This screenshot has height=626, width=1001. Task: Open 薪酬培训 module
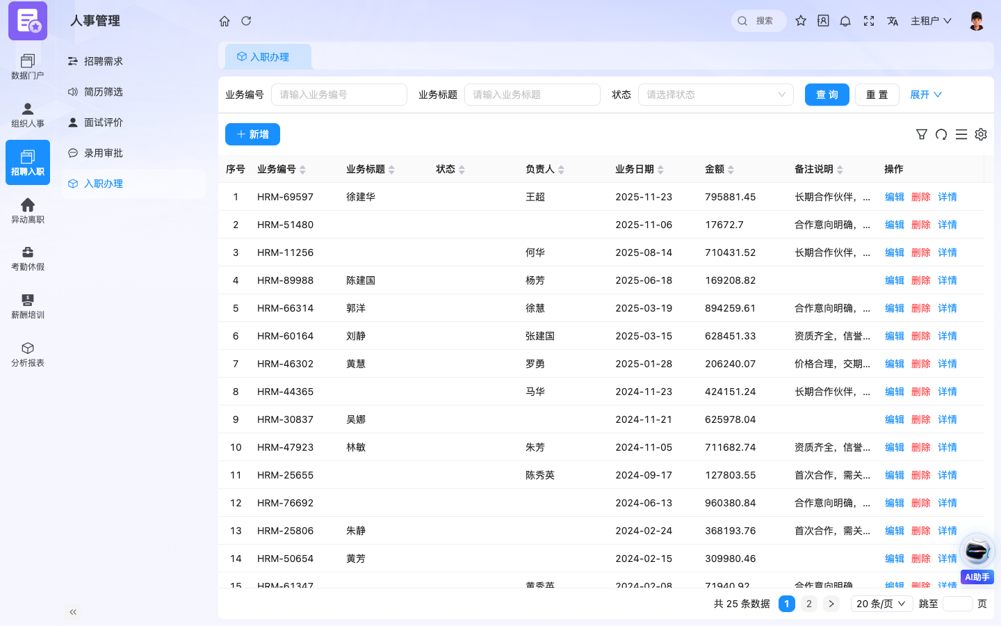[28, 306]
